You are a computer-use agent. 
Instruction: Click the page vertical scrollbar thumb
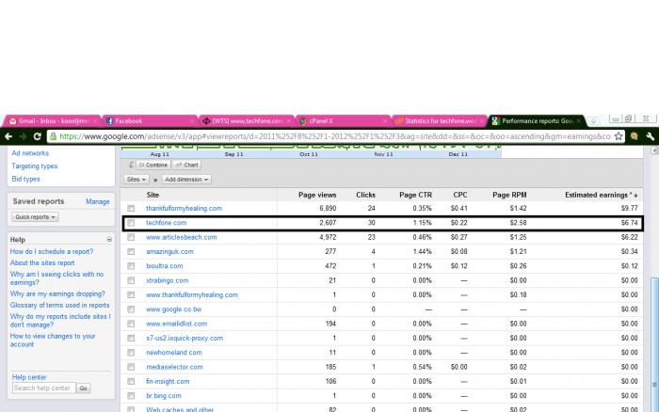pos(654,344)
